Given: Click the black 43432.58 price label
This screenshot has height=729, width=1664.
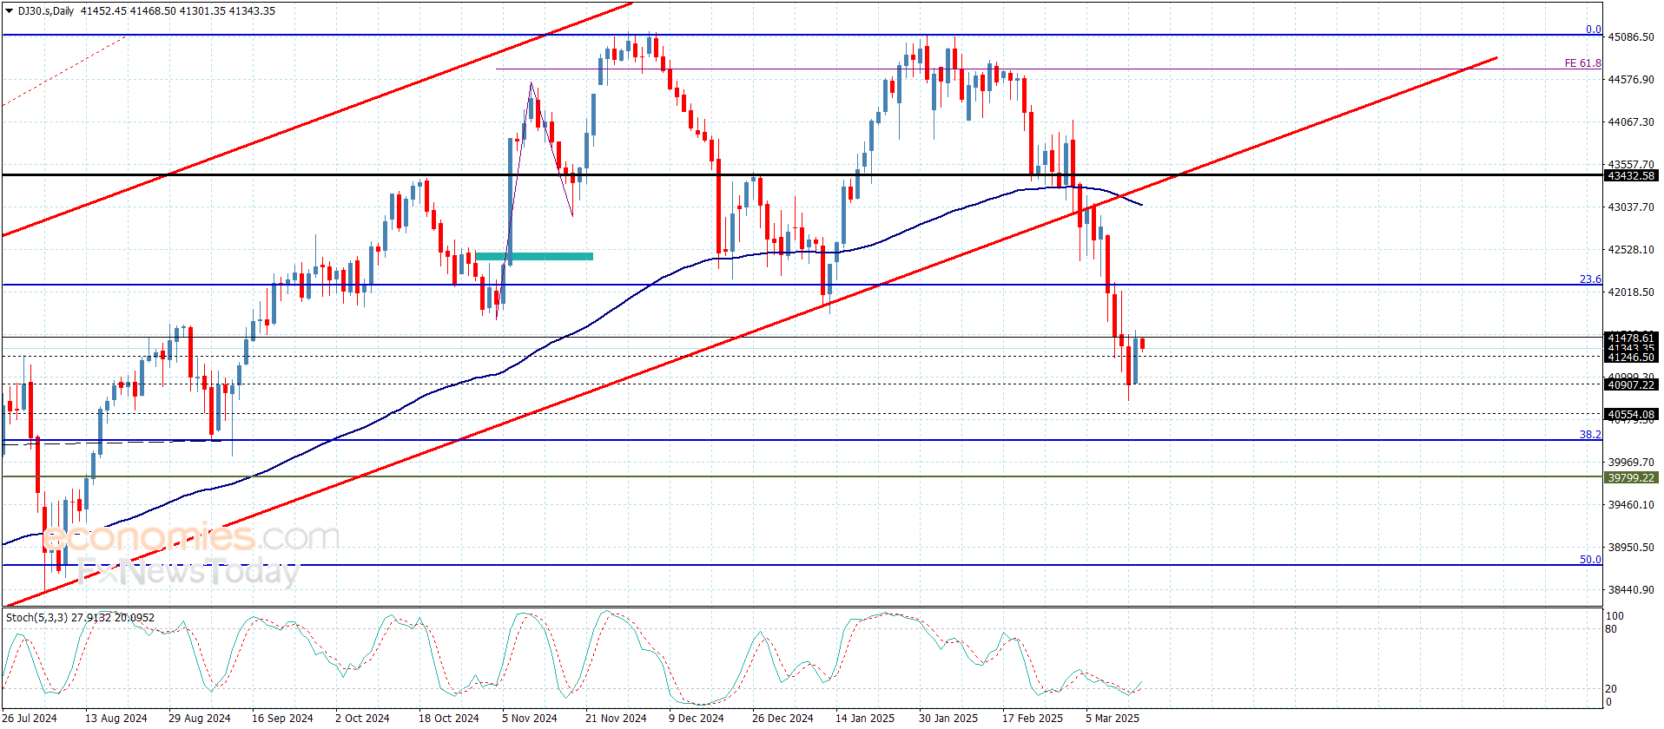Looking at the screenshot, I should tap(1631, 175).
